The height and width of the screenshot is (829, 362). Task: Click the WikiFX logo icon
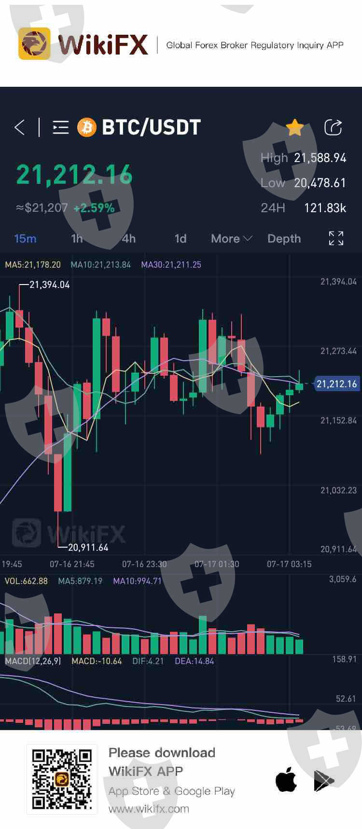click(x=34, y=44)
